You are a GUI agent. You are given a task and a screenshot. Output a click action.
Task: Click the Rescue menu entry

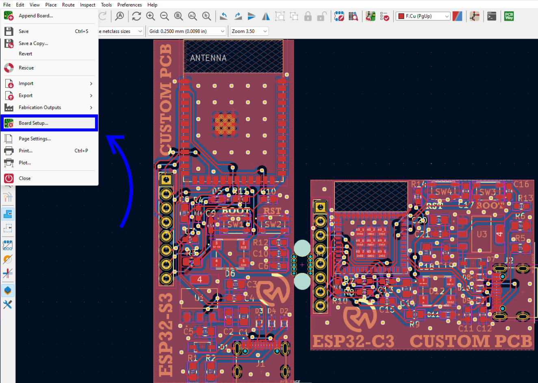point(50,68)
